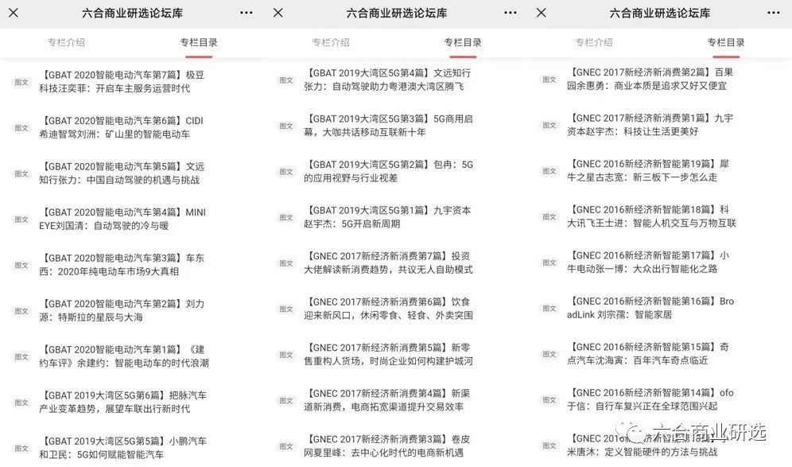Click 图文 icon beside 智能电动汽车第2篇 刘力源 article
The width and height of the screenshot is (792, 467).
pyautogui.click(x=21, y=311)
